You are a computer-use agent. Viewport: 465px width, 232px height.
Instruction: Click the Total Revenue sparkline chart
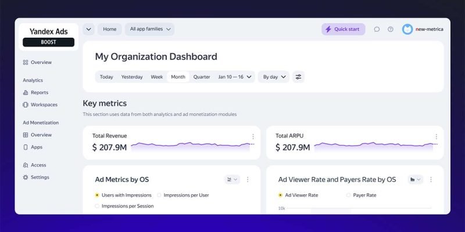coord(191,147)
